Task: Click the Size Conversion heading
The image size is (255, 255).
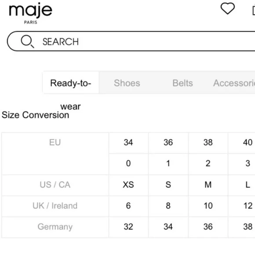Action: (x=36, y=115)
